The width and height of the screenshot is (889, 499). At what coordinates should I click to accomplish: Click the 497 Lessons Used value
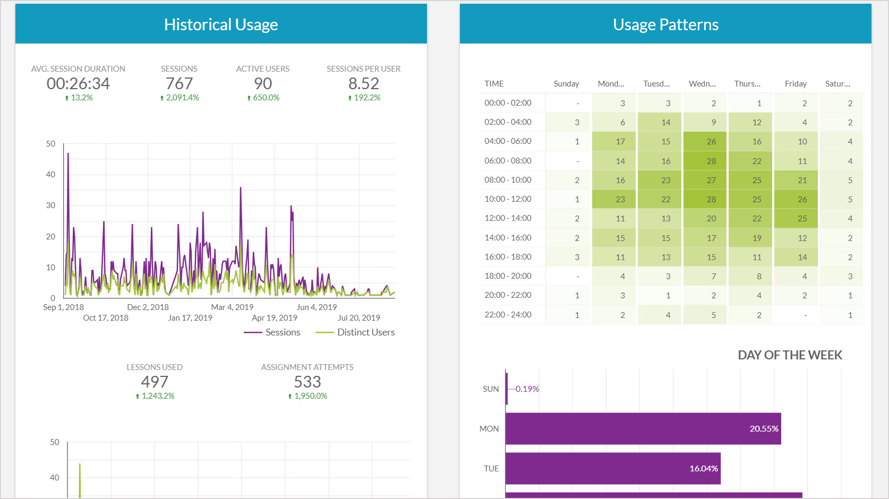(155, 382)
